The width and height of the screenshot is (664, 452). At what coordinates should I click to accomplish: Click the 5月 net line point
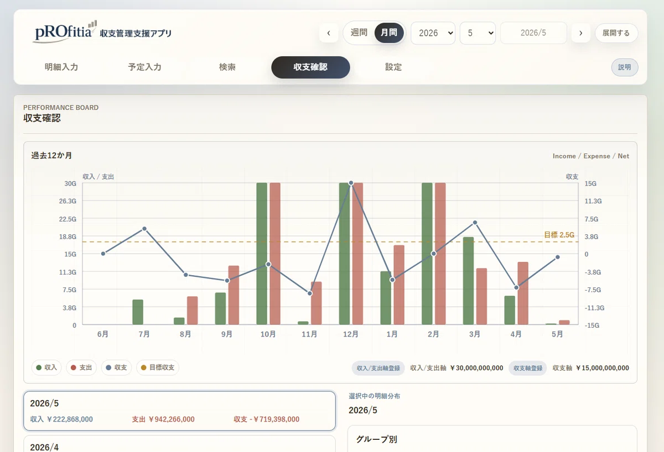pos(558,257)
